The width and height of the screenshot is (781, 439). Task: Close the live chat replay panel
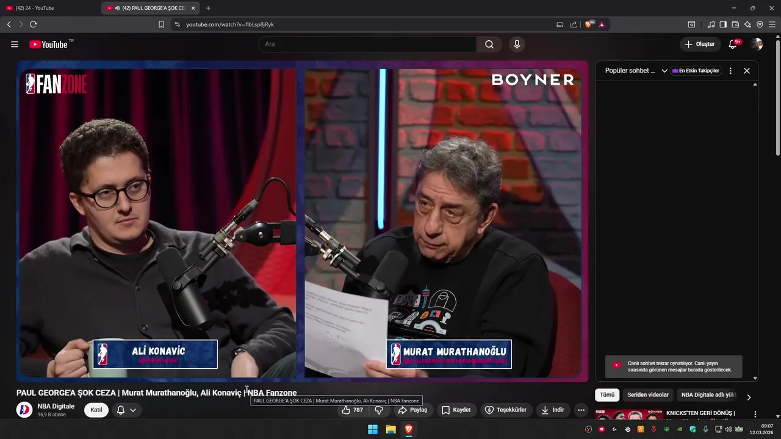[747, 71]
